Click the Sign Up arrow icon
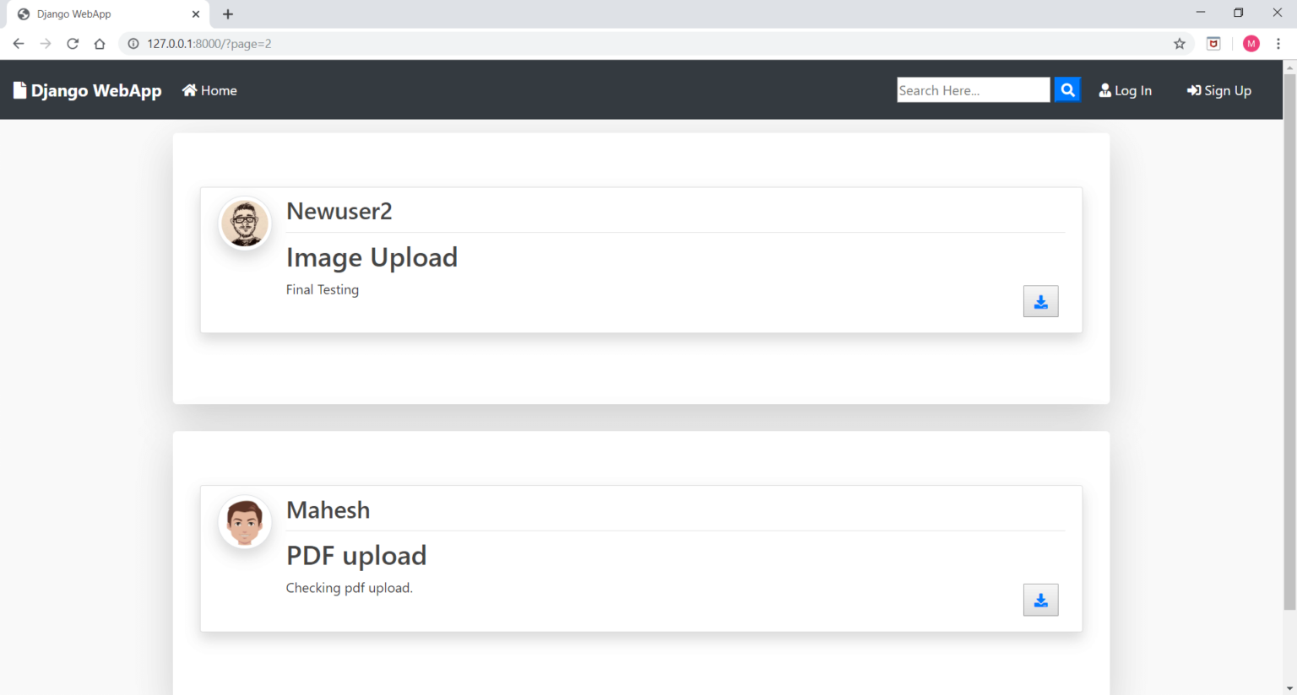1297x695 pixels. point(1192,89)
